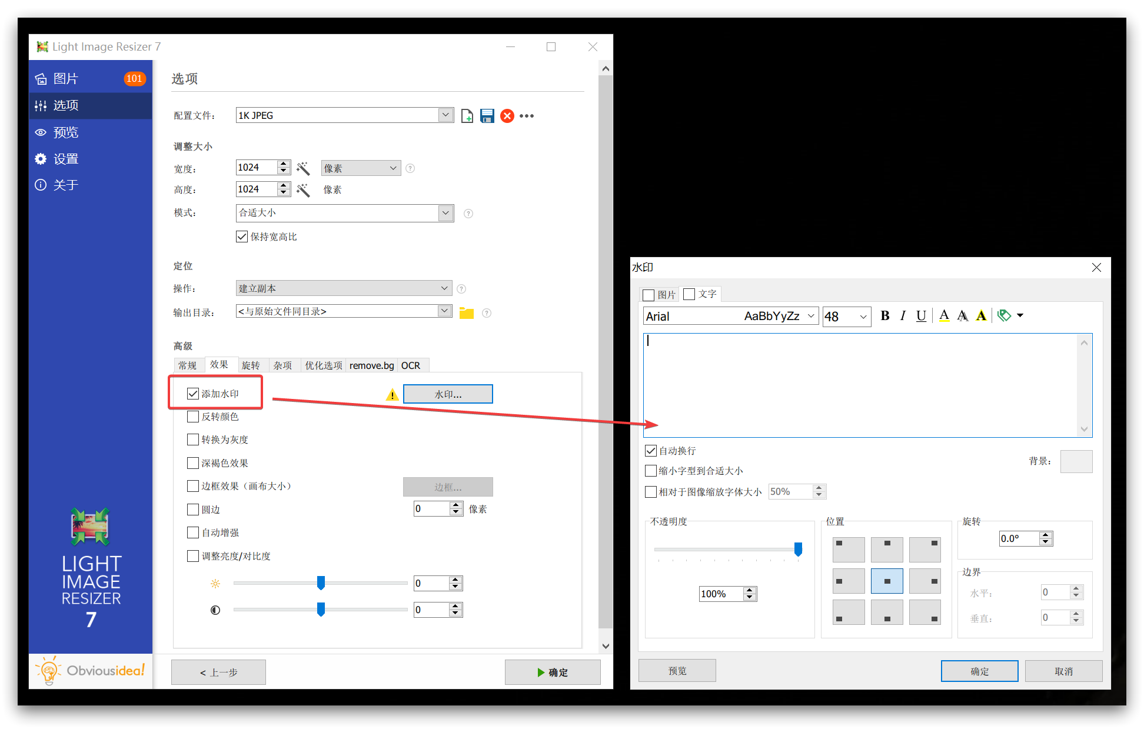Toggle the 自动换行 checkbox

(x=651, y=451)
